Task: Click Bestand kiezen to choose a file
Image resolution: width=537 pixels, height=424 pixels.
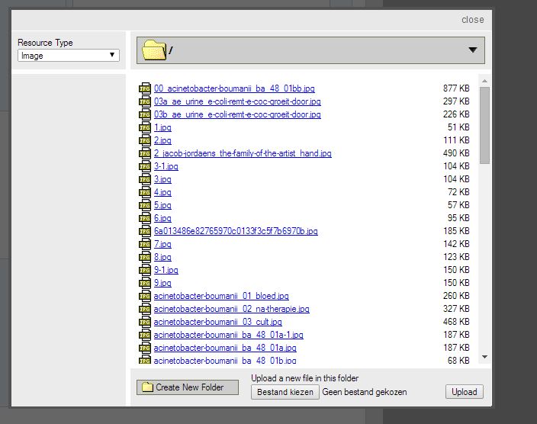Action: click(x=285, y=392)
